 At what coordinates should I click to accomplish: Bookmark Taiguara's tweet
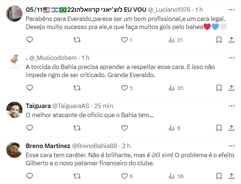(x=219, y=128)
